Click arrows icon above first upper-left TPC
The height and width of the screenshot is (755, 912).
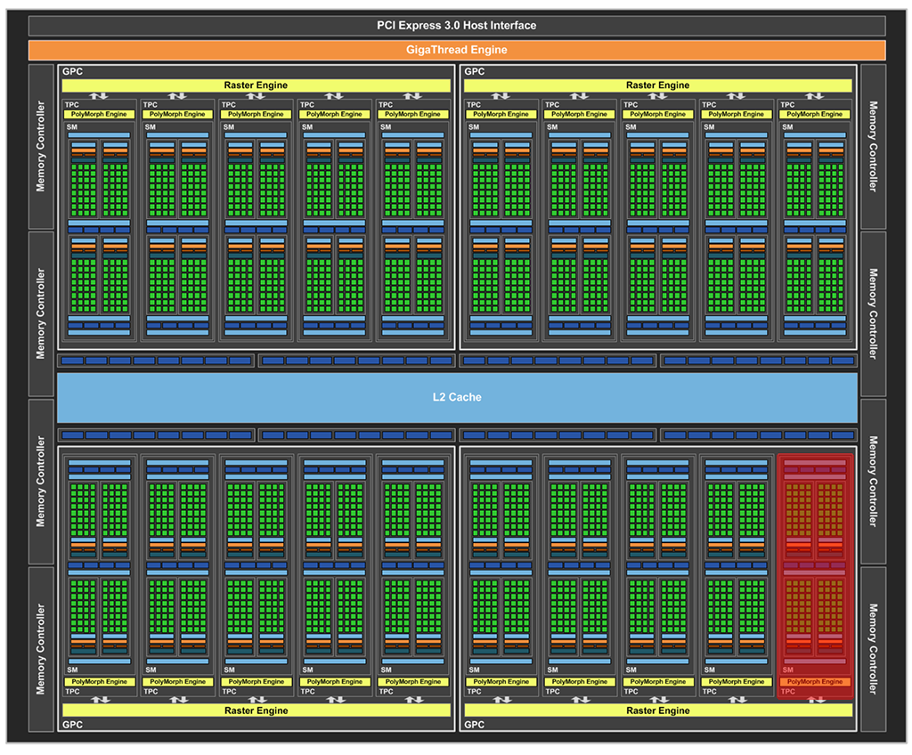pyautogui.click(x=99, y=96)
